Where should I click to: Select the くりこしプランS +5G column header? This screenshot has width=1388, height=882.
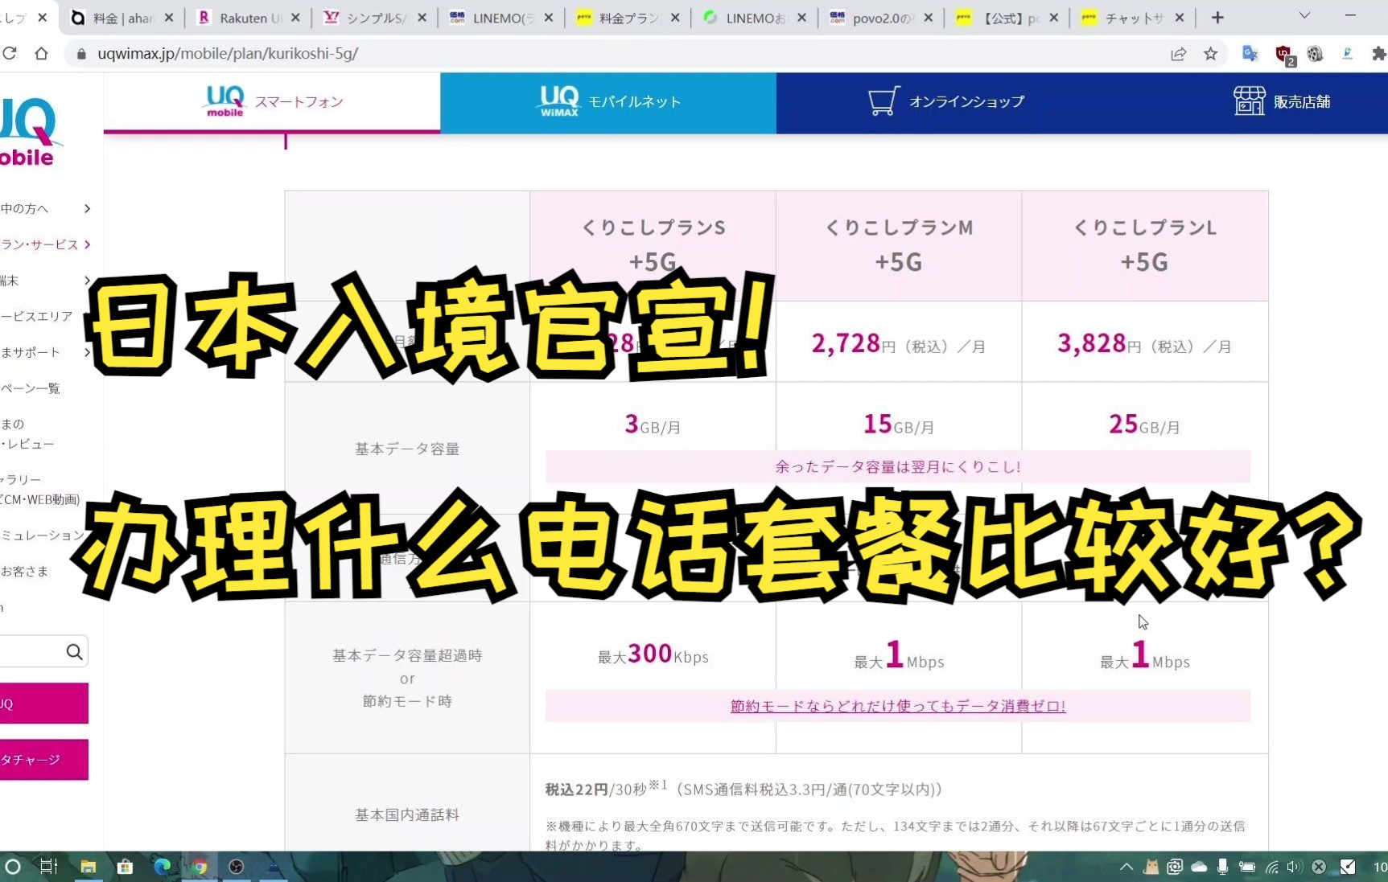click(x=653, y=245)
